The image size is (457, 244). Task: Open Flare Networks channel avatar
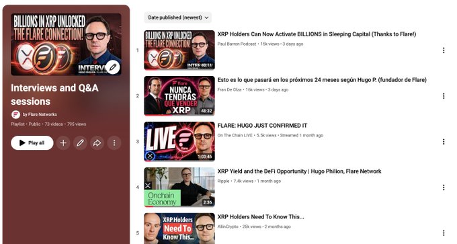click(15, 114)
